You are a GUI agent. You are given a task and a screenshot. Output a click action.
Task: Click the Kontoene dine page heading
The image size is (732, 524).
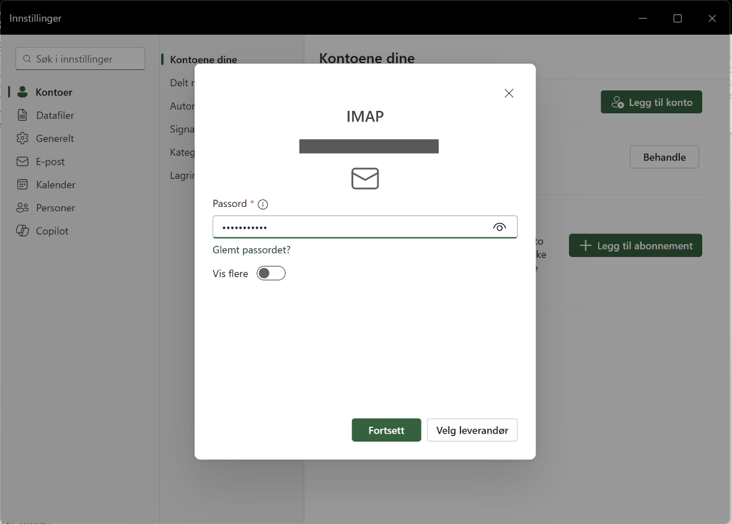367,58
